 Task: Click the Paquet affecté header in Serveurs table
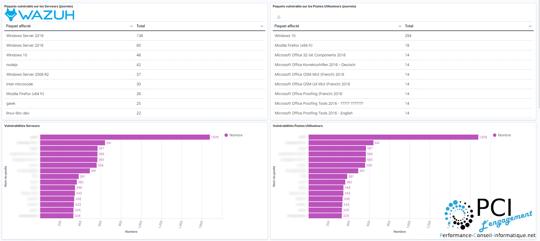18,26
